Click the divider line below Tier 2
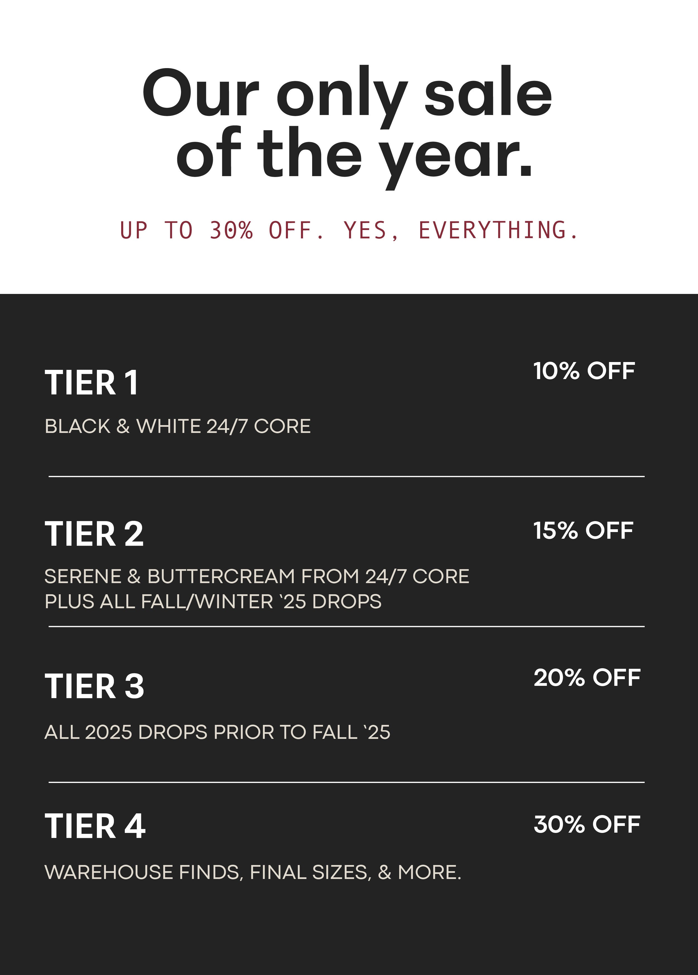Screen dimensions: 698x975 pyautogui.click(x=346, y=627)
